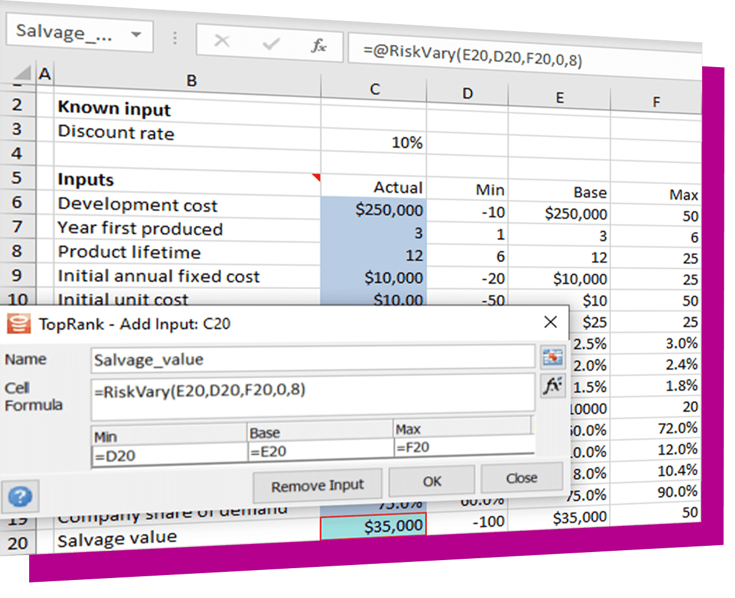
Task: Click the Close button in TopRank dialog
Action: 521,478
